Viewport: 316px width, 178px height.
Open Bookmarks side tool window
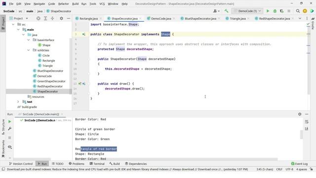[3, 149]
